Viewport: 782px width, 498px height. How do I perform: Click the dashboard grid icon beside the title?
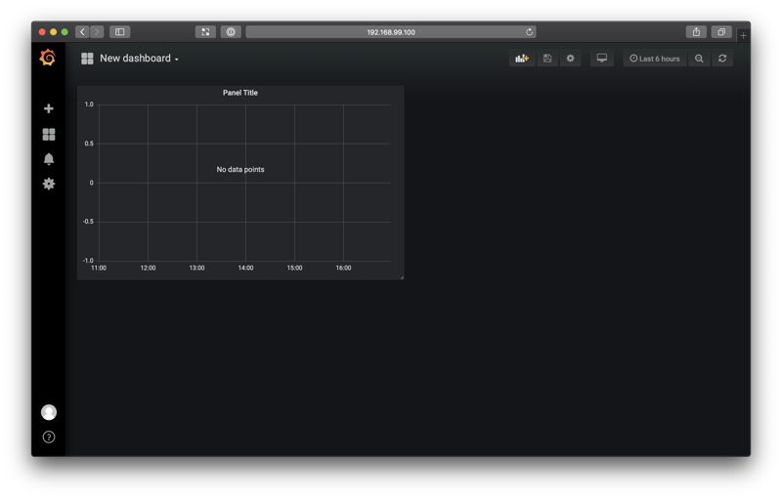pyautogui.click(x=87, y=59)
